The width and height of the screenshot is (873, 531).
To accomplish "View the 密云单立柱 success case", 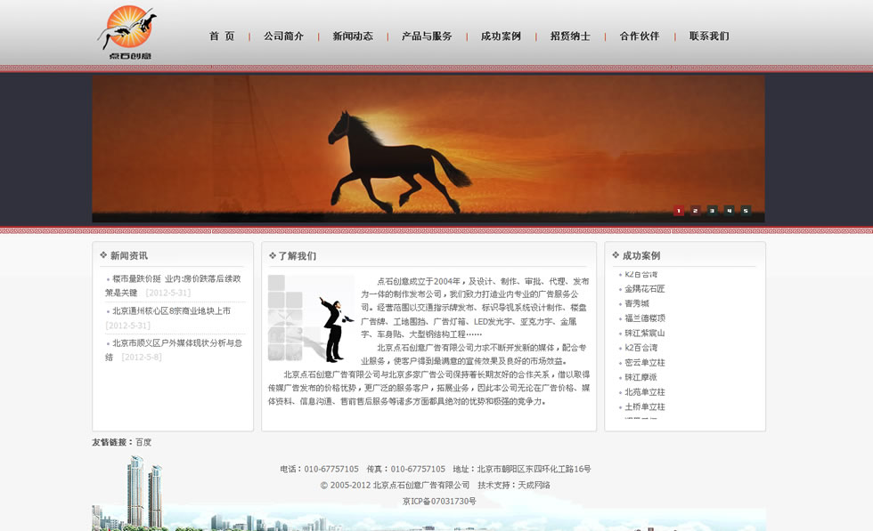I will [644, 363].
